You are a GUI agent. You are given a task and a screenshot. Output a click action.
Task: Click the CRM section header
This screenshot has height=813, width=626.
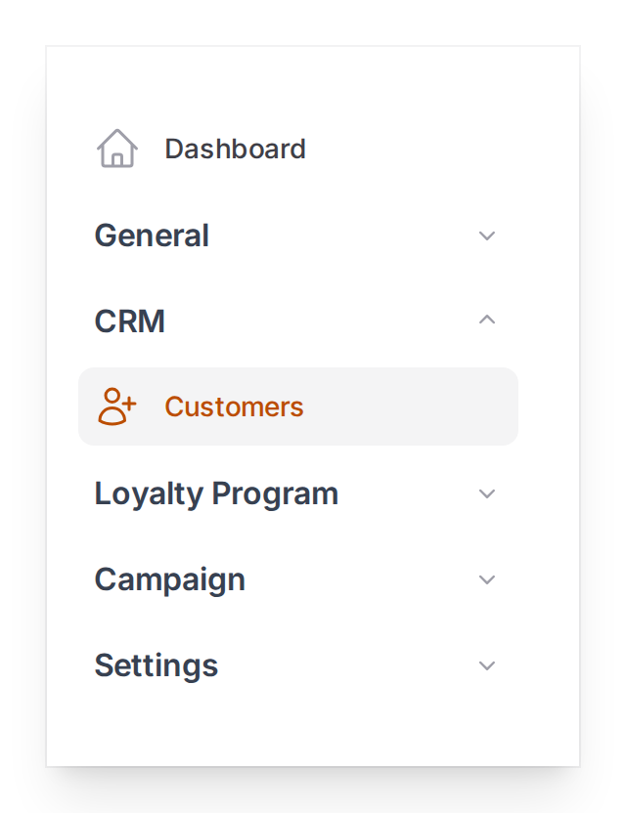click(128, 321)
